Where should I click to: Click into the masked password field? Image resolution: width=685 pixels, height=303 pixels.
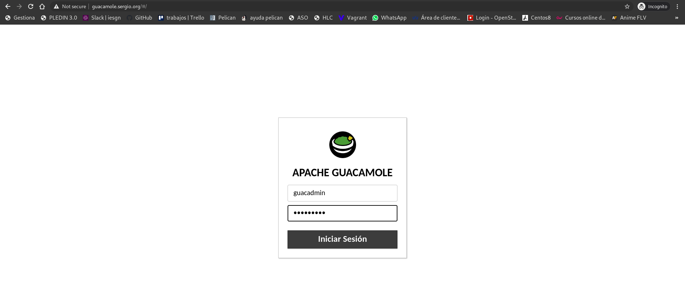click(x=342, y=213)
